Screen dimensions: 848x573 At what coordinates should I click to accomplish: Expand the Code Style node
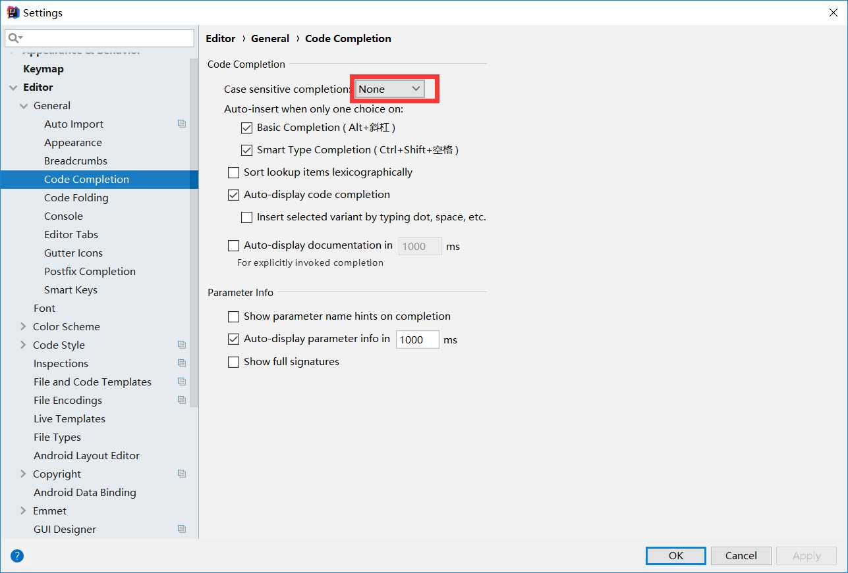tap(24, 345)
